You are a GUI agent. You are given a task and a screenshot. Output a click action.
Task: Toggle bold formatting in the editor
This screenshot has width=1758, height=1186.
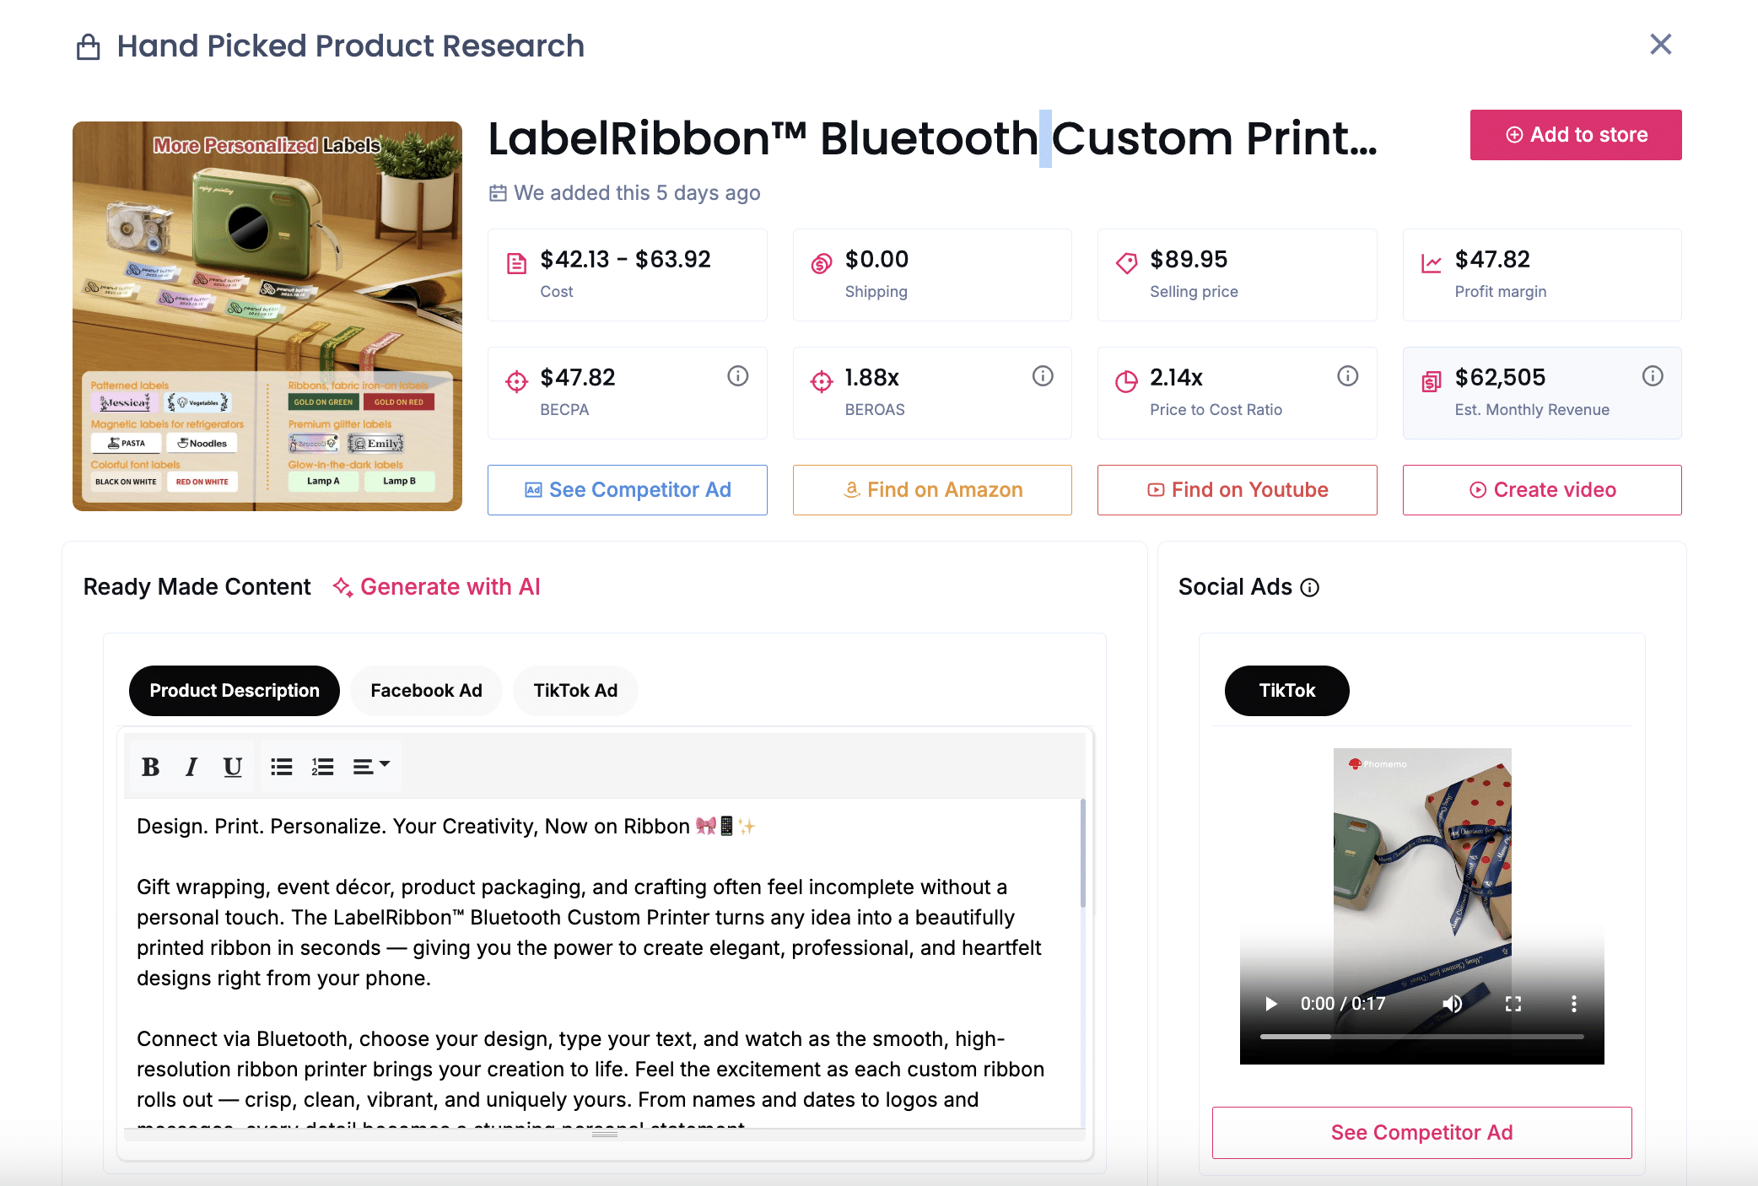[151, 767]
